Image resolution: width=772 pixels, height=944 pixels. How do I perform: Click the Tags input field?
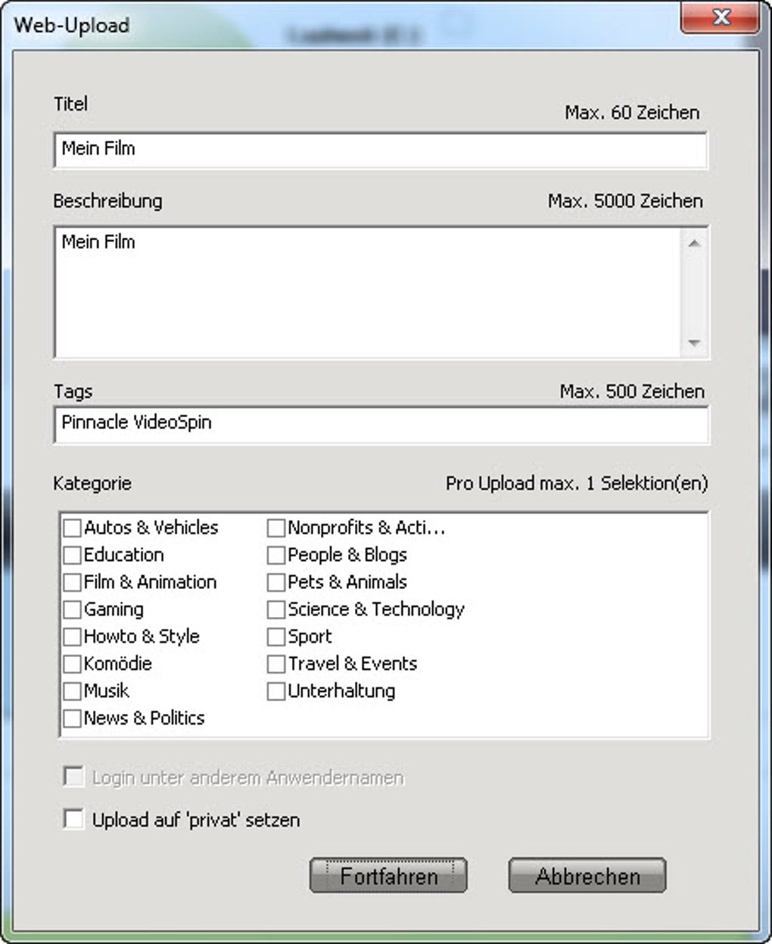[x=381, y=424]
